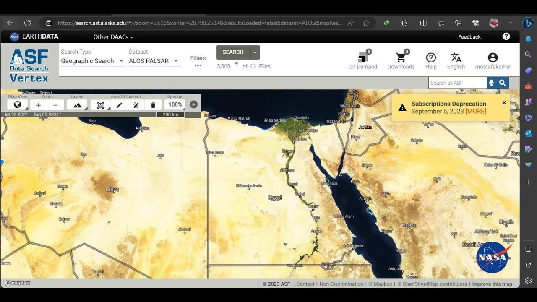This screenshot has width=537, height=302.
Task: Open the OpenStreetMap contributors link
Action: (x=432, y=284)
